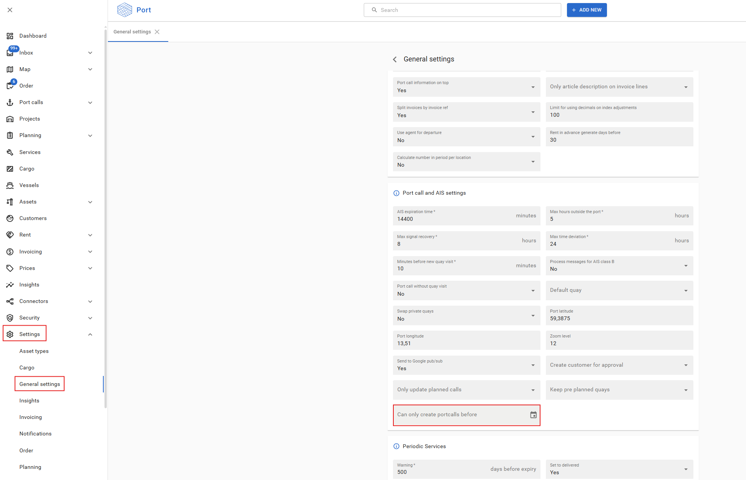Screen dimensions: 746x480
Task: Click the ADD NEW button
Action: (x=586, y=10)
